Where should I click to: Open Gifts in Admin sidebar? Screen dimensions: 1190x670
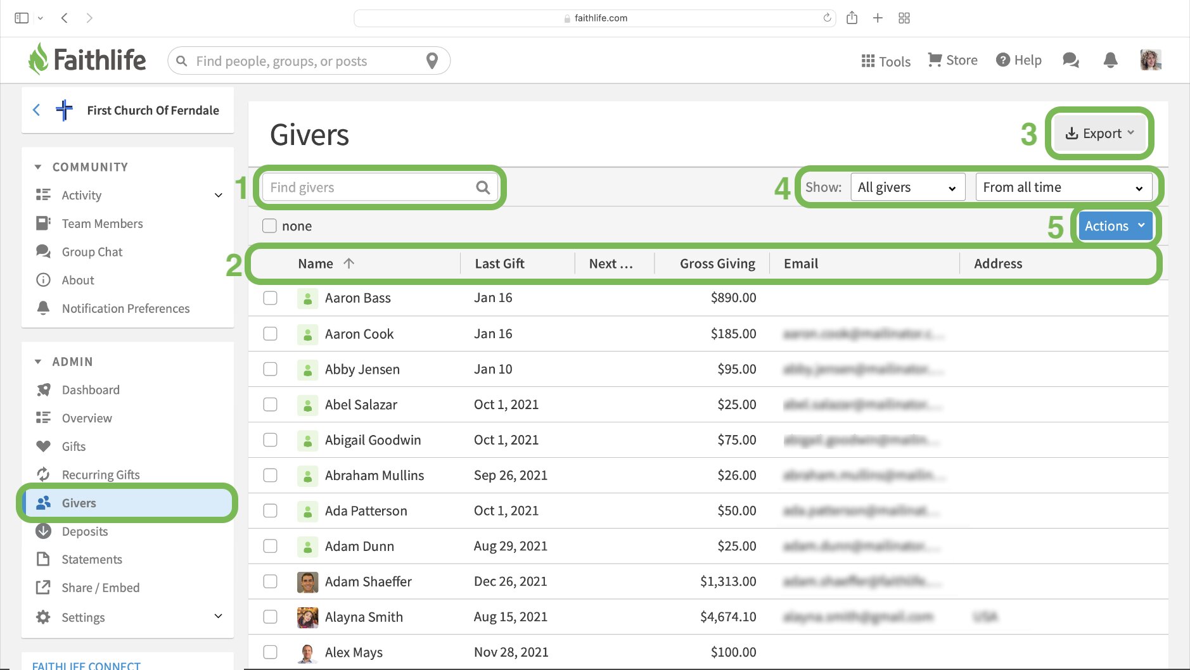click(x=74, y=446)
